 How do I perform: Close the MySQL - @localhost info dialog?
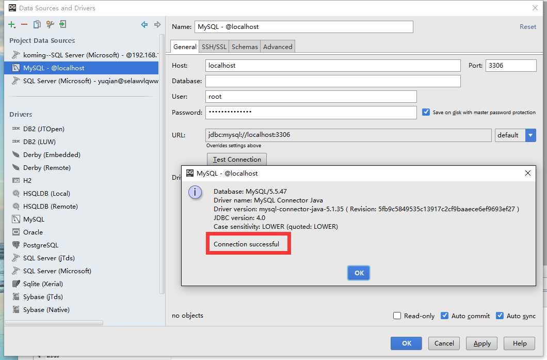click(x=527, y=173)
